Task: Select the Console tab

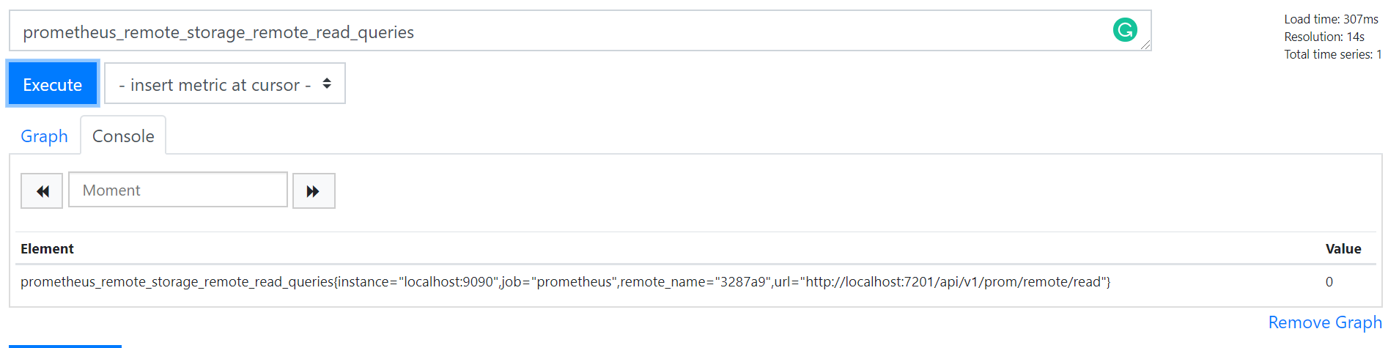Action: [123, 136]
